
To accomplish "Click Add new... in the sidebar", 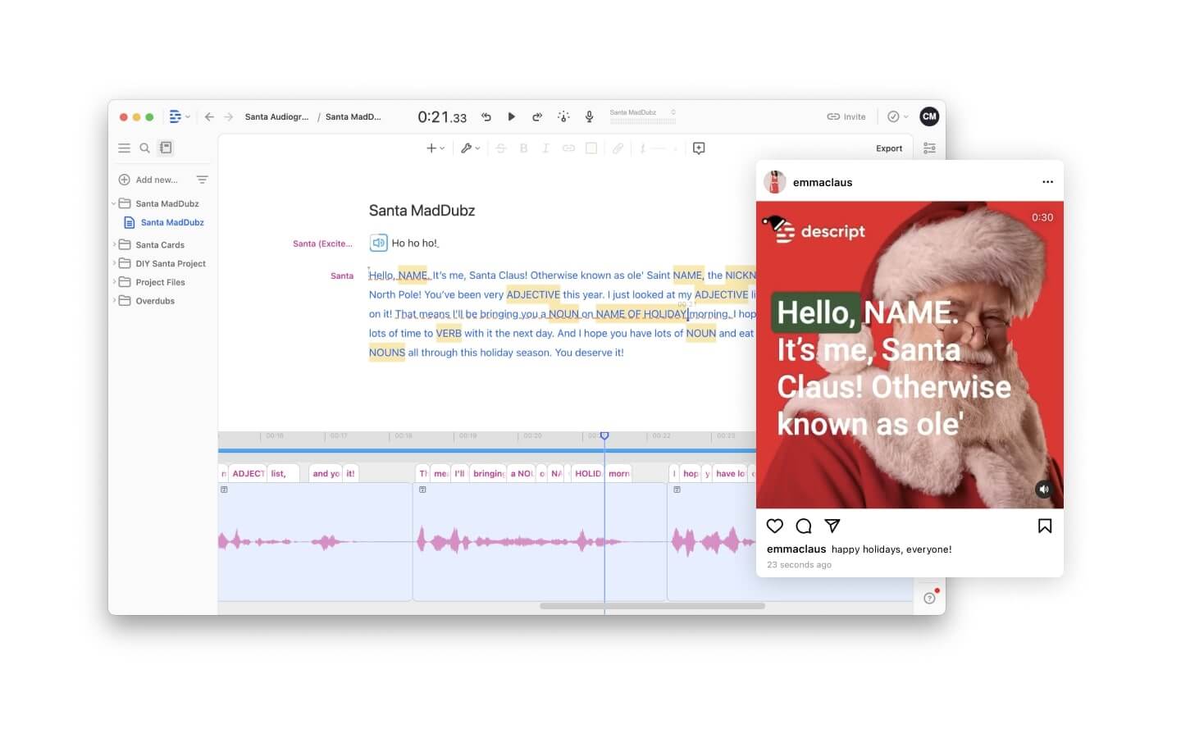I will tap(148, 180).
